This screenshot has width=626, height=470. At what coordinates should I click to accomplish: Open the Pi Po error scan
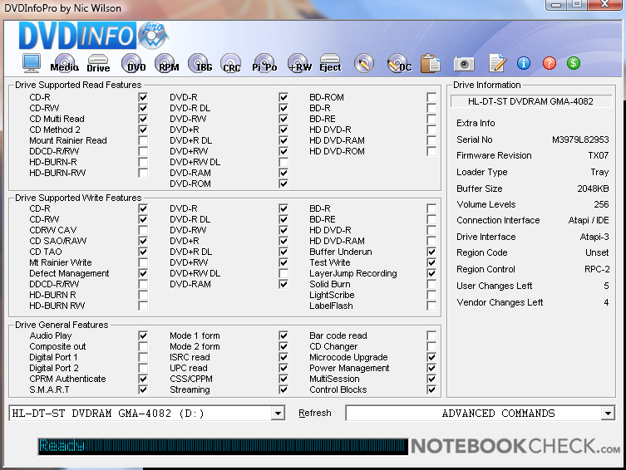264,63
